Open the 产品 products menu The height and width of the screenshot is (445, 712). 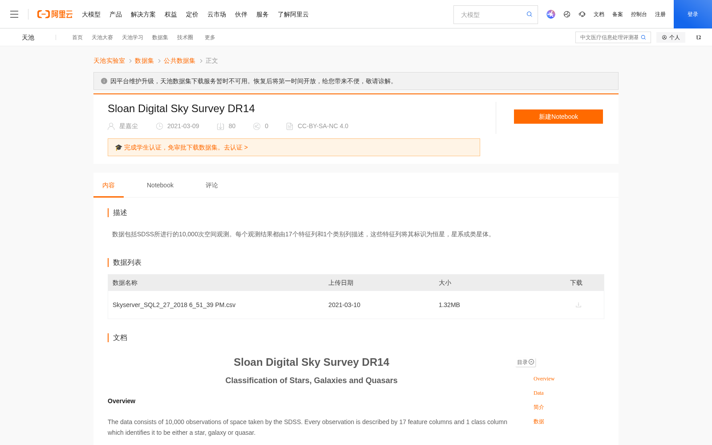pos(116,14)
